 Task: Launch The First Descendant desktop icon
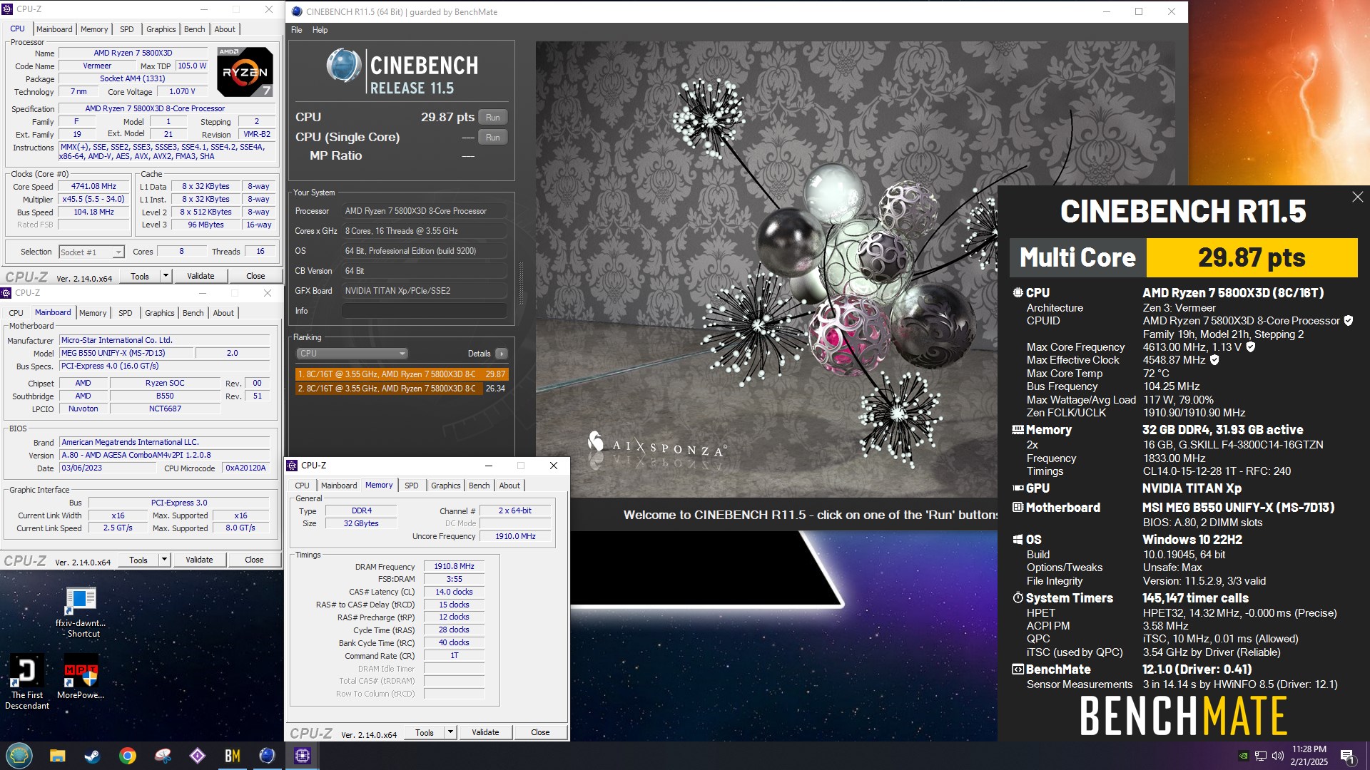[x=27, y=682]
